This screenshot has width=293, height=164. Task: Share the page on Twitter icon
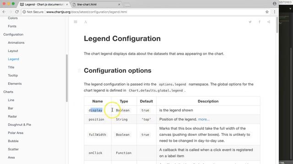click(x=250, y=22)
